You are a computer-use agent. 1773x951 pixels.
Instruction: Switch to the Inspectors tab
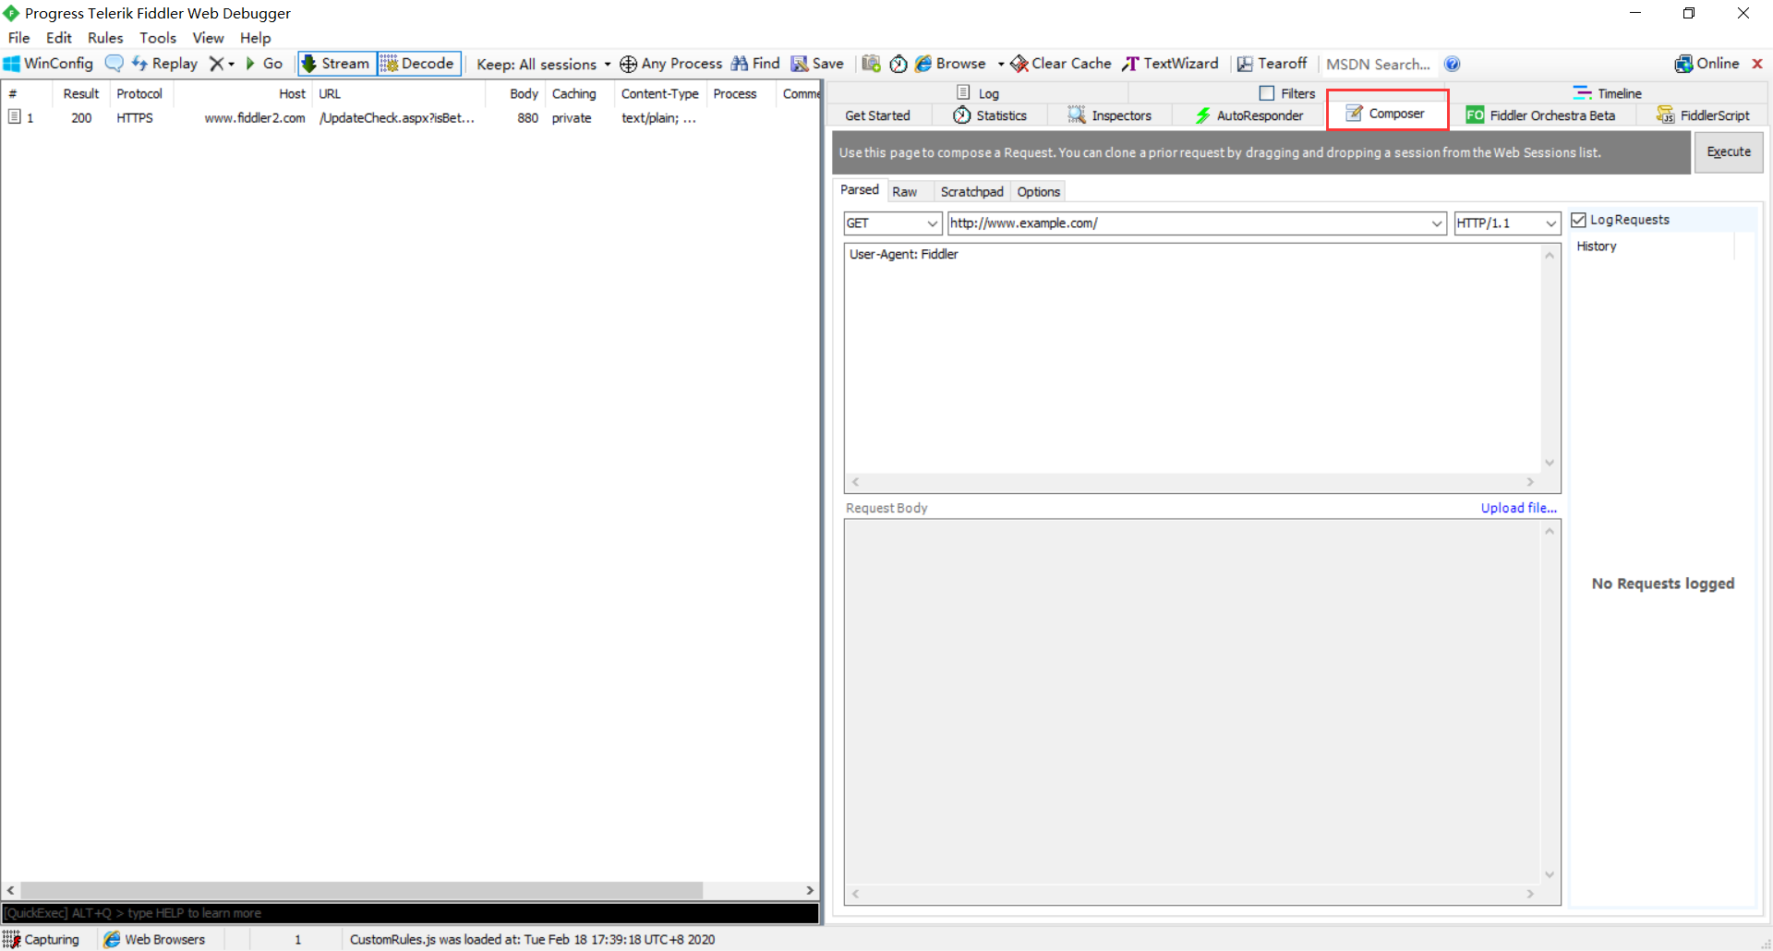pos(1110,115)
